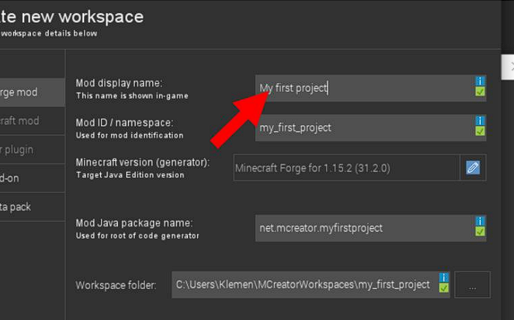Image resolution: width=514 pixels, height=320 pixels.
Task: Choose the Add-on workspace type
Action: pos(29,178)
